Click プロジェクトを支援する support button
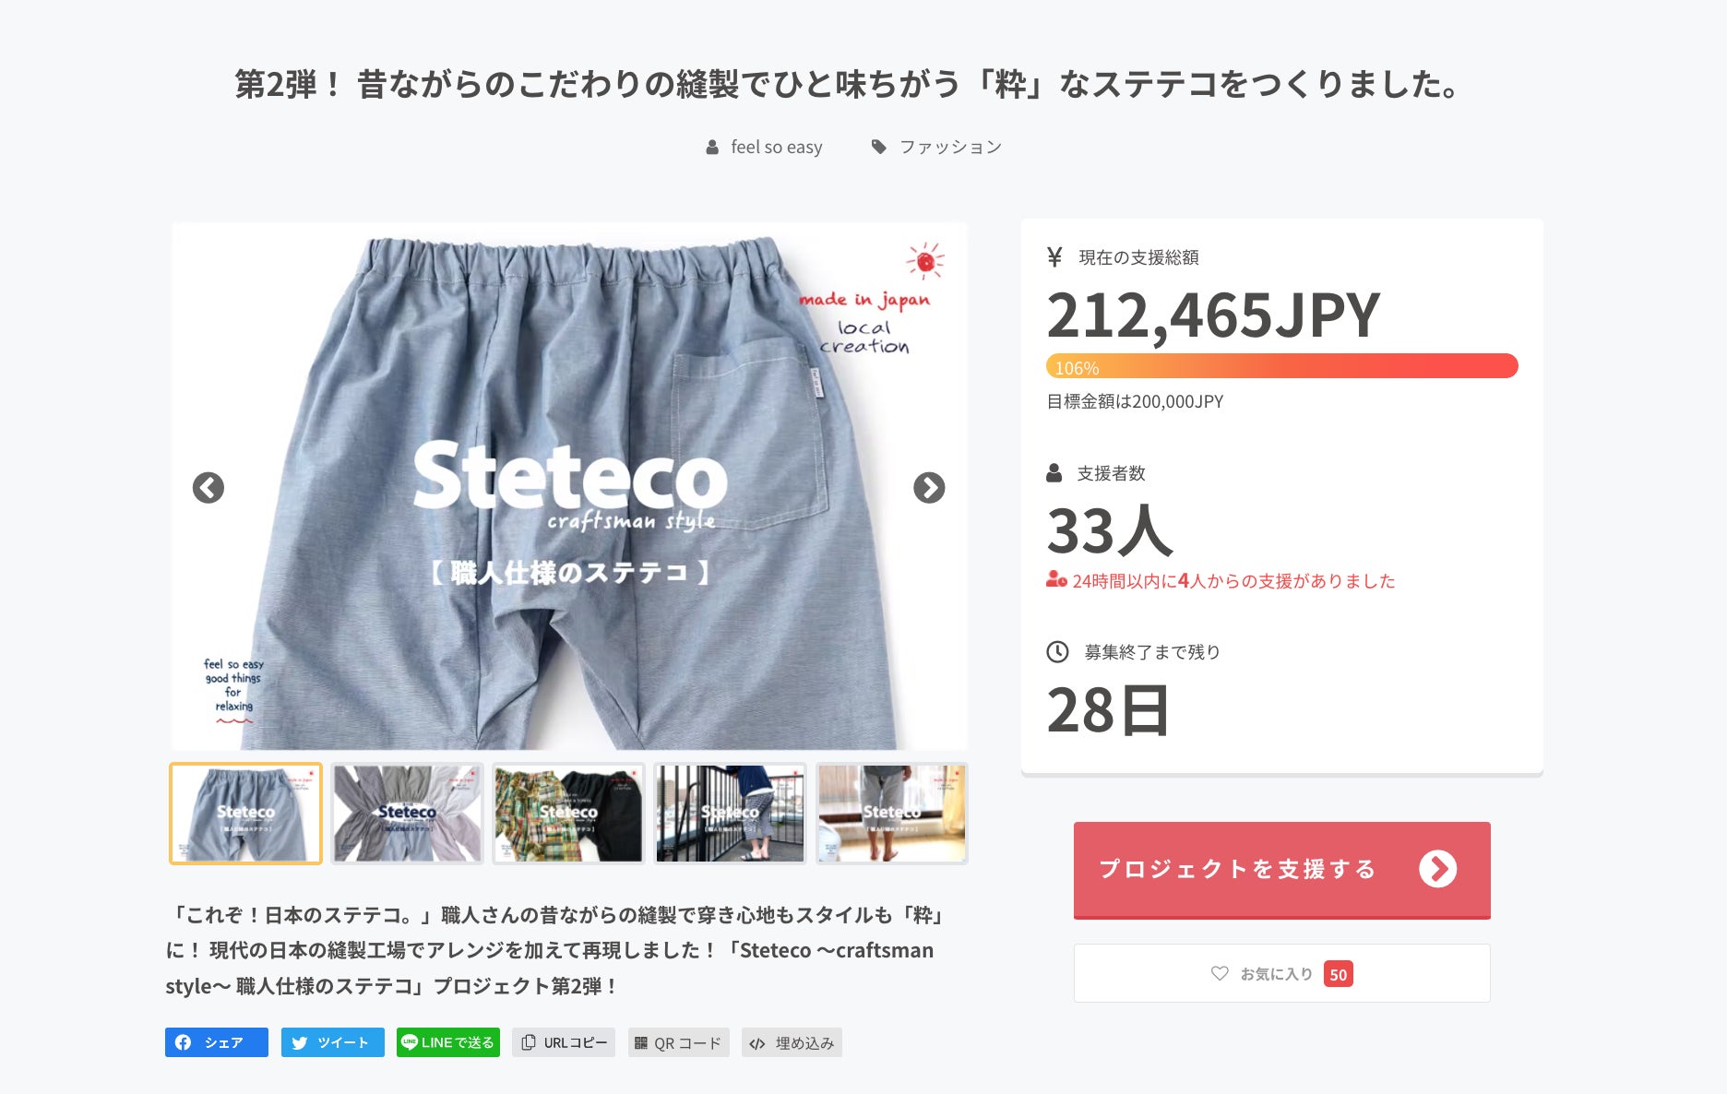Screen dimensions: 1727x1094 point(1282,870)
